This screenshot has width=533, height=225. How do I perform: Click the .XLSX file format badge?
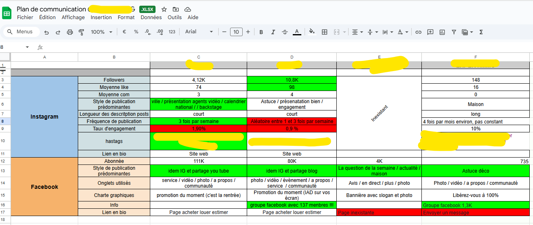coord(147,9)
